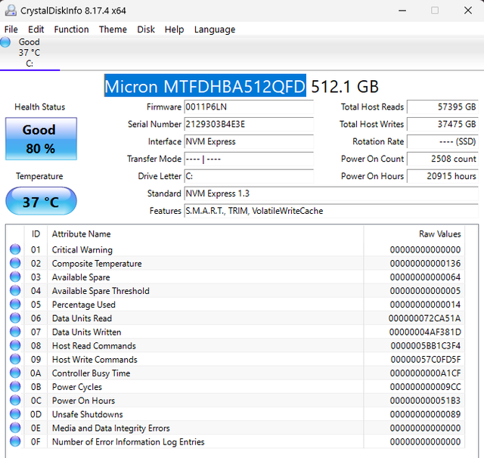The width and height of the screenshot is (484, 458).
Task: Click raw value 00000004AF381D
Action: click(x=425, y=333)
